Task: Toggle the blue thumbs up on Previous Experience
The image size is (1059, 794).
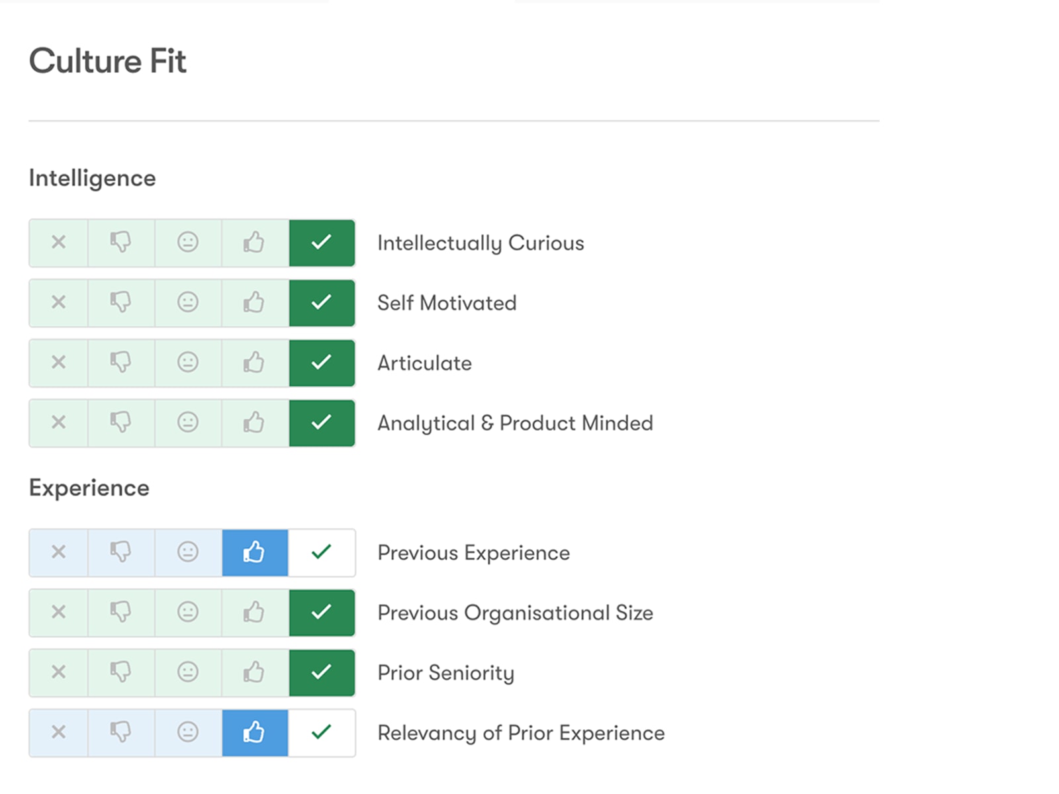Action: (255, 552)
